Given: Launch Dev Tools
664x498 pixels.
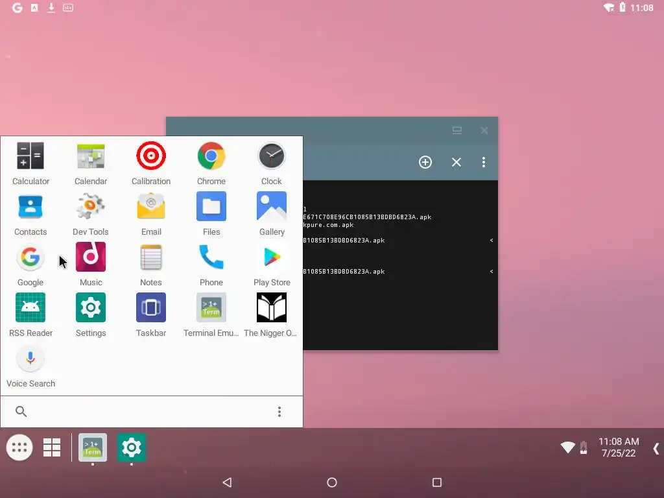Looking at the screenshot, I should [x=91, y=214].
